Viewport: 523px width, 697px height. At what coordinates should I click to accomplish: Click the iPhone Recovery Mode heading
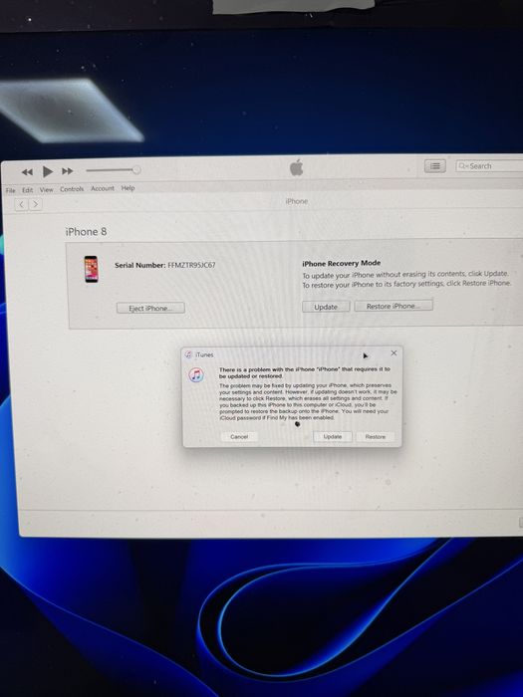pyautogui.click(x=342, y=263)
